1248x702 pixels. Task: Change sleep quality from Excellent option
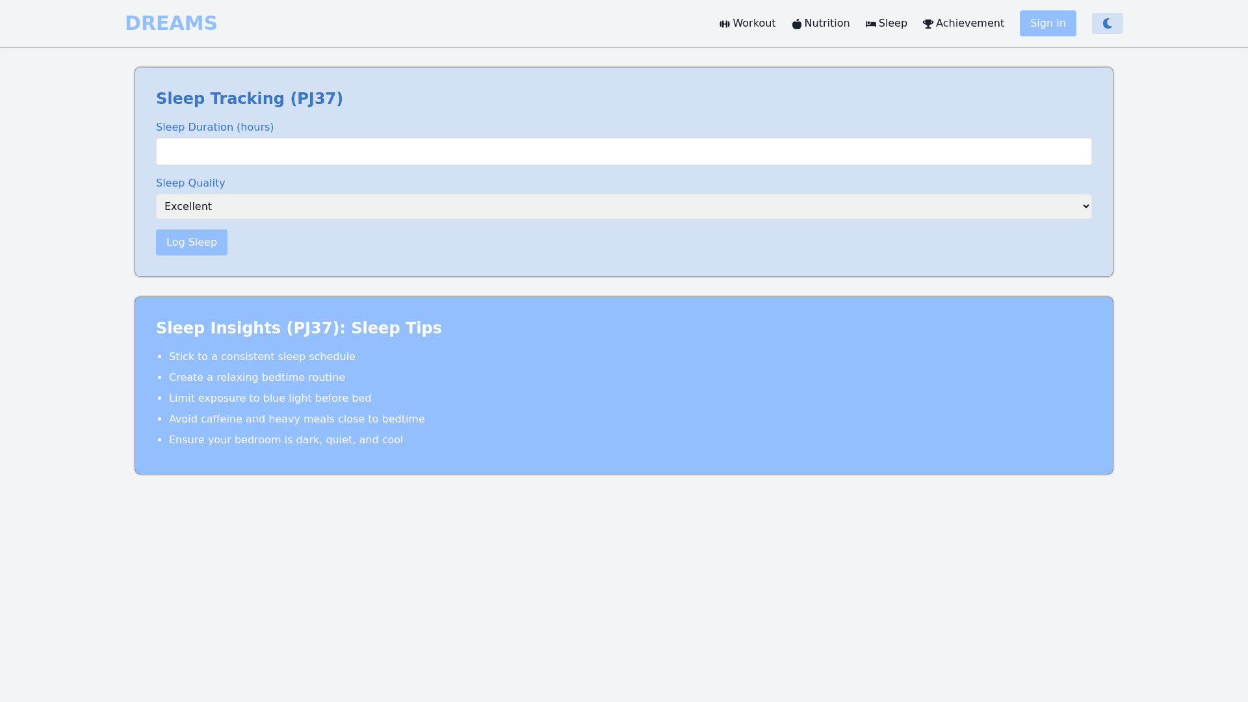(623, 206)
